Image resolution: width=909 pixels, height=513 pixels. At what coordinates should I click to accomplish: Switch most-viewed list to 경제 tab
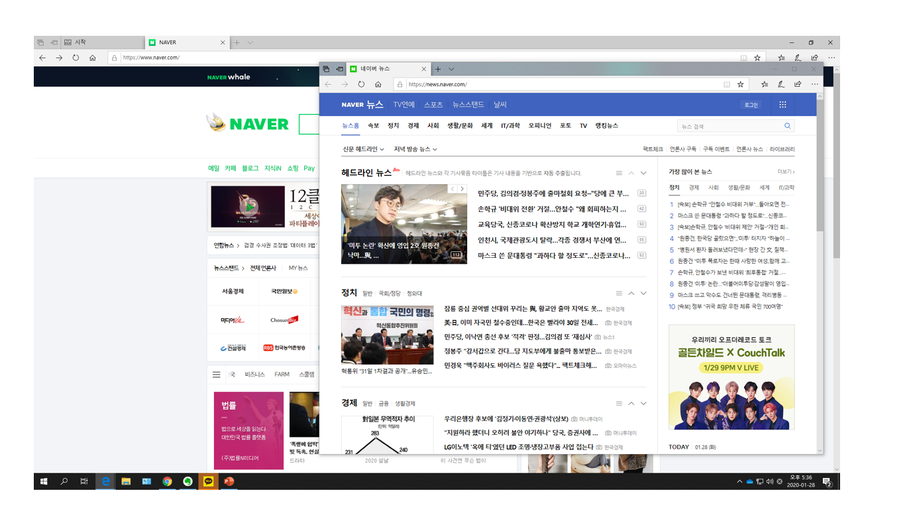(694, 188)
